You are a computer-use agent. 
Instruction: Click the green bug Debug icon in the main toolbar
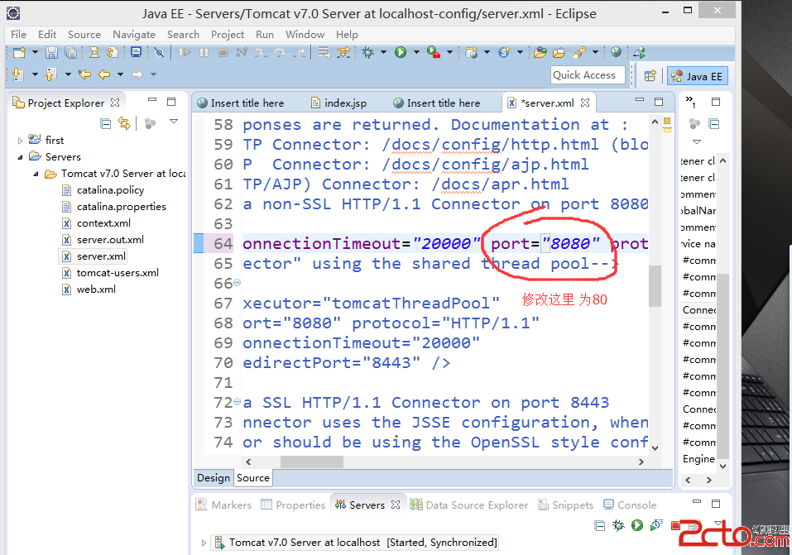(x=367, y=52)
